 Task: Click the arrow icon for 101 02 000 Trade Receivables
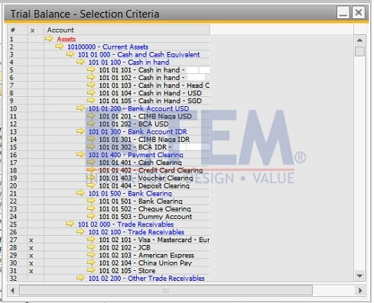coord(70,224)
